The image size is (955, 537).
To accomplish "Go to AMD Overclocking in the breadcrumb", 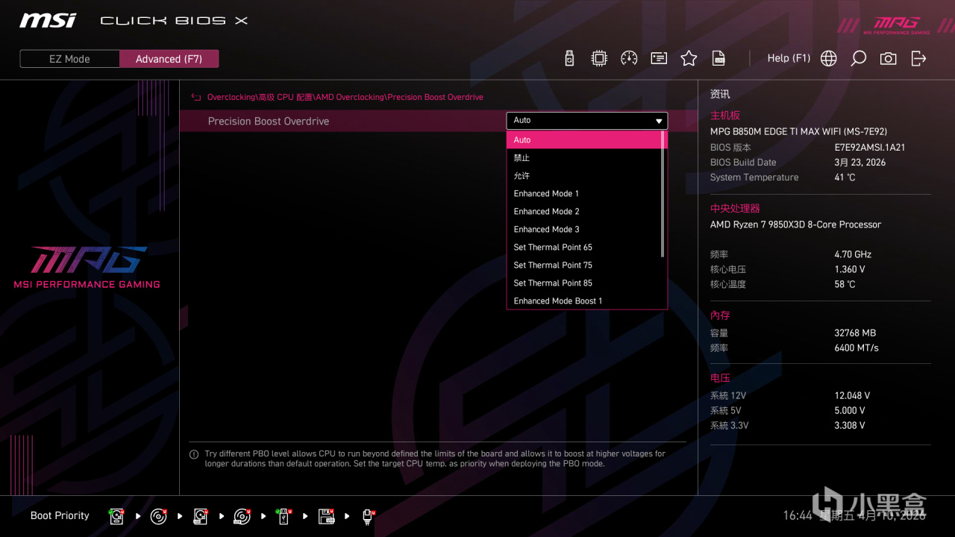I will pos(351,97).
